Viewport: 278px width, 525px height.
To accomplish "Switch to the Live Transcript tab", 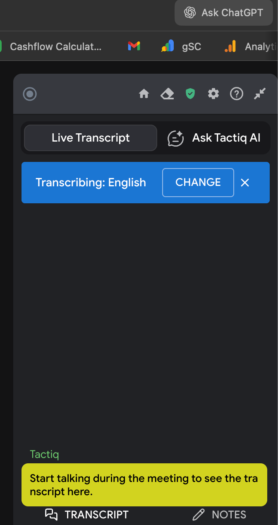I will click(90, 137).
